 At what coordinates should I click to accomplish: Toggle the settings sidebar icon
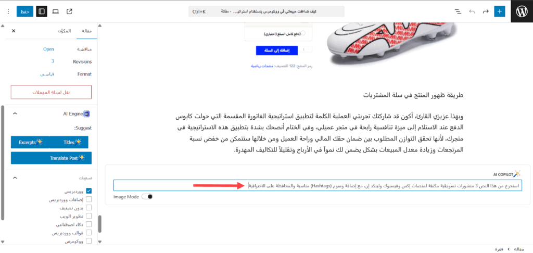[42, 11]
